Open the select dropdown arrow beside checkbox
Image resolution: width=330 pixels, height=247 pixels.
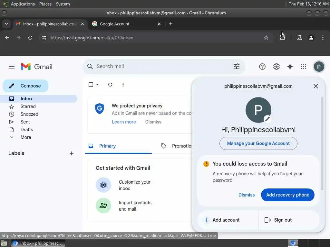tap(97, 85)
